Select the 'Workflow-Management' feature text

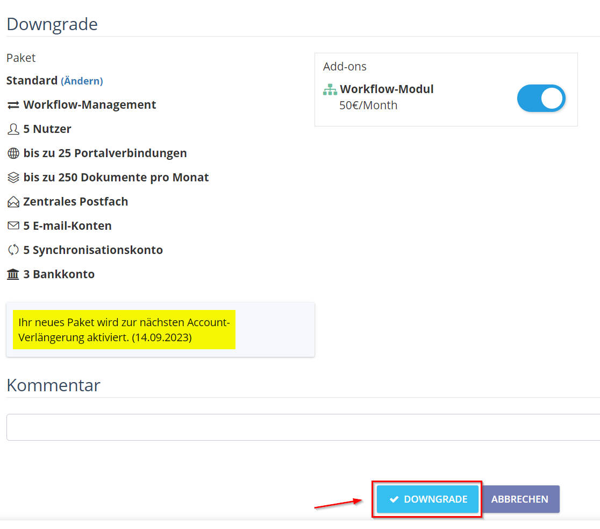coord(90,104)
